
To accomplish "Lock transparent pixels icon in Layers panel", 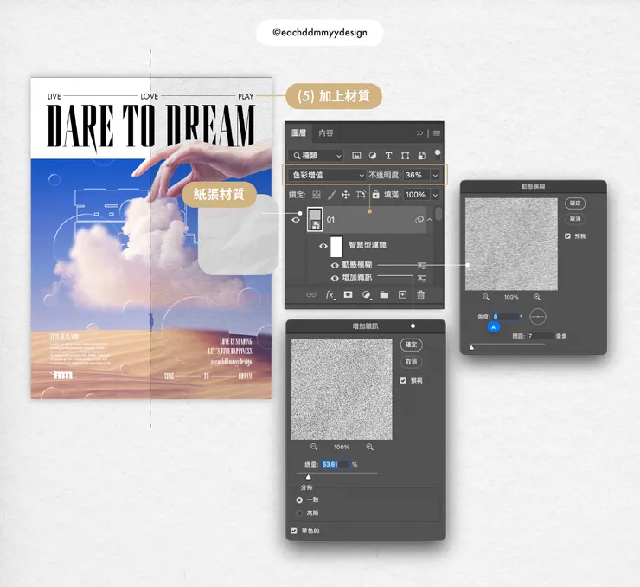I will [x=317, y=195].
